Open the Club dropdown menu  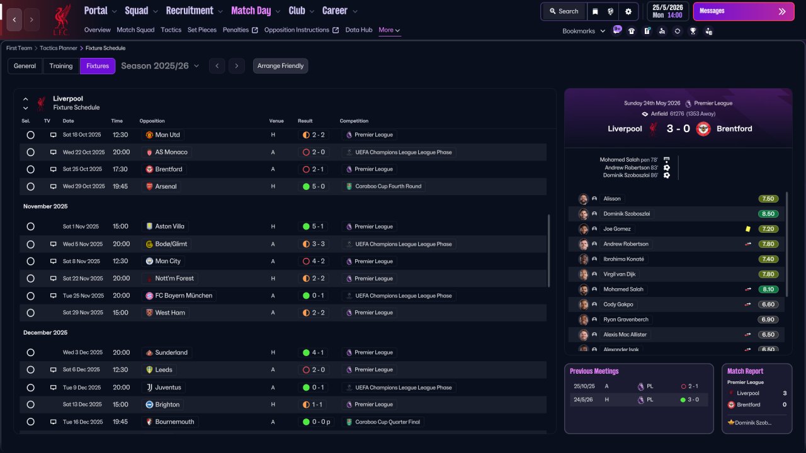[302, 11]
